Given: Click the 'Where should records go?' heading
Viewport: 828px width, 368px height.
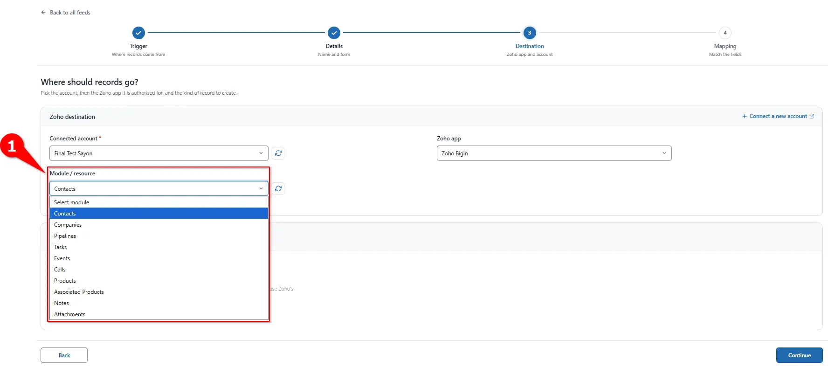Looking at the screenshot, I should (x=90, y=82).
